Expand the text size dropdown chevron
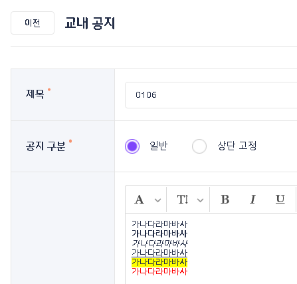Viewport: 297px width, 284px height. [200, 200]
